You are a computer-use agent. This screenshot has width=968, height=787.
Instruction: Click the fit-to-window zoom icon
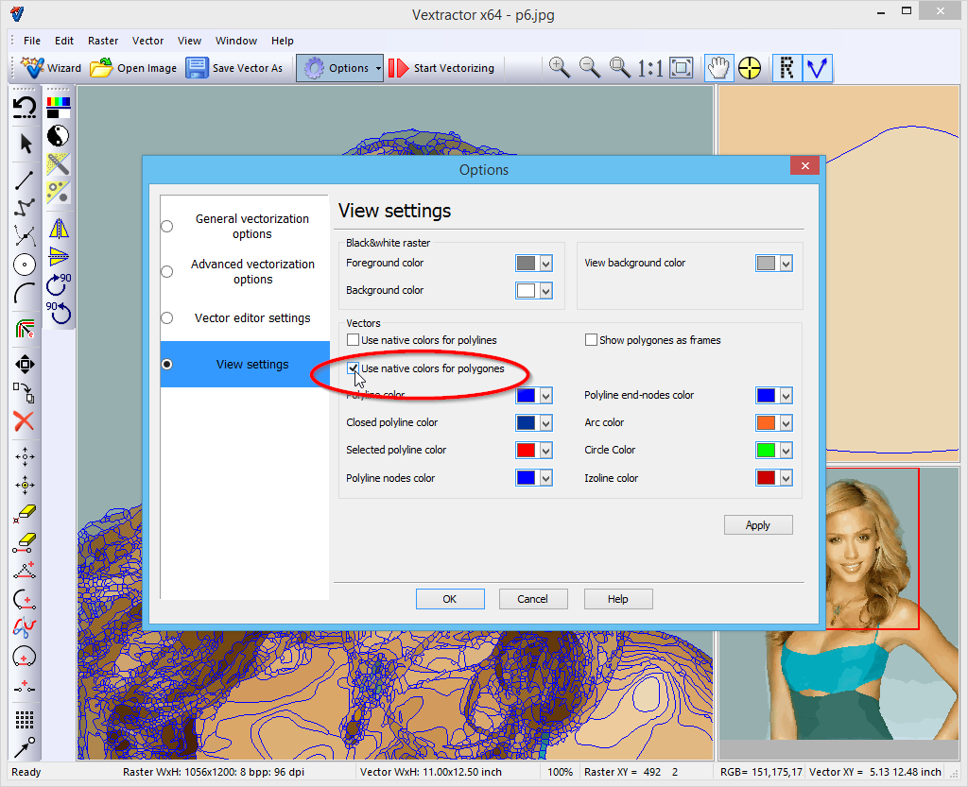pos(681,67)
